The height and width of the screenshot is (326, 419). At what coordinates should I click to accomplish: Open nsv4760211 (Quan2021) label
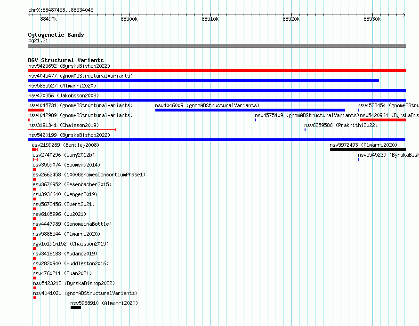tap(62, 273)
